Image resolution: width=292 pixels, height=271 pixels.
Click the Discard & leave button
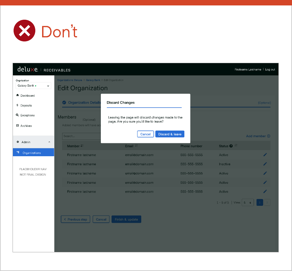point(170,134)
